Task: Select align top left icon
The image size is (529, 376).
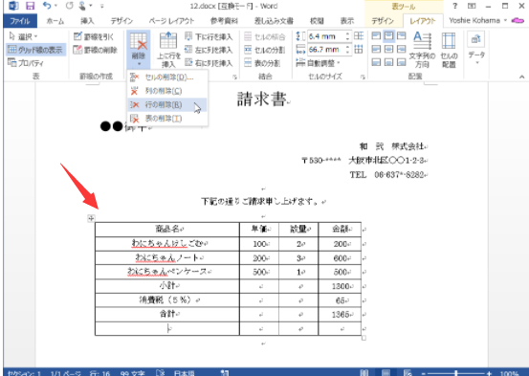Action: (x=376, y=35)
